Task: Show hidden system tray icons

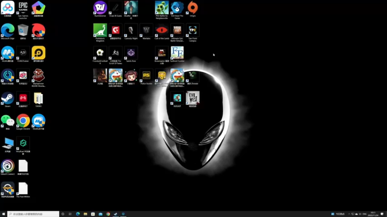Action: 349,214
